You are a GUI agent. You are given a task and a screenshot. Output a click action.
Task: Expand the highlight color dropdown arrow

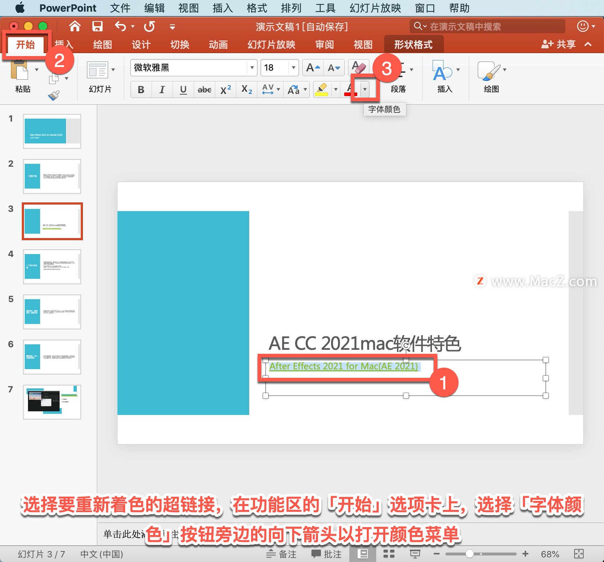(x=336, y=89)
